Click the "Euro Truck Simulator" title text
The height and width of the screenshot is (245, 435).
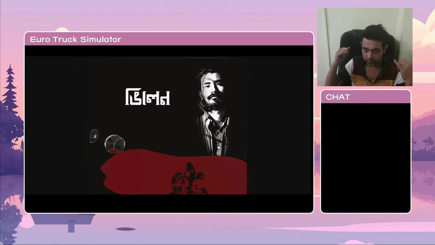point(75,39)
